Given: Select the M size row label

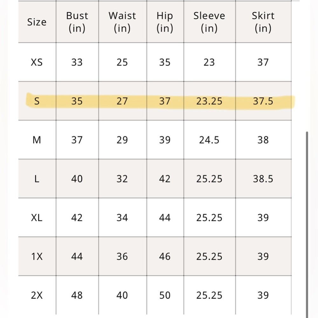Looking at the screenshot, I should click(37, 140).
